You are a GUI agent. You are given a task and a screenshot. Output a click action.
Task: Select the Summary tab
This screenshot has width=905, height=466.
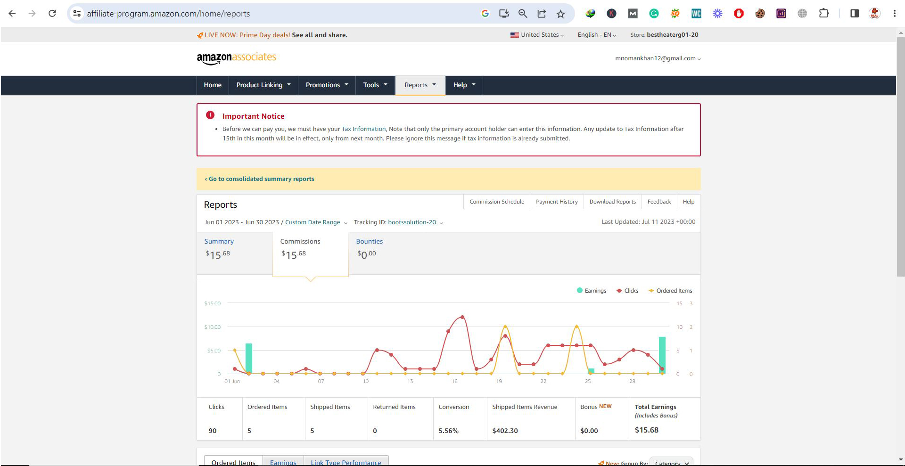click(x=235, y=253)
